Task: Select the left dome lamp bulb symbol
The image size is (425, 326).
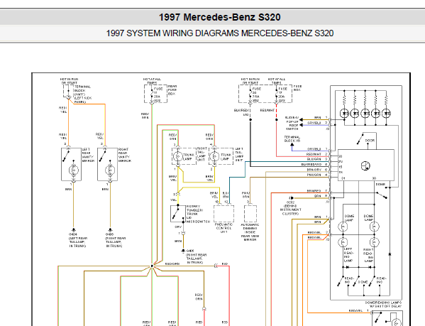Action: point(343,227)
